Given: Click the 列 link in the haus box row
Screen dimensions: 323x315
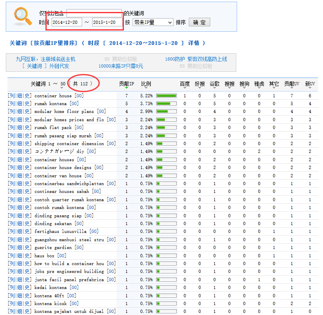Looking at the screenshot, I should (x=12, y=256).
